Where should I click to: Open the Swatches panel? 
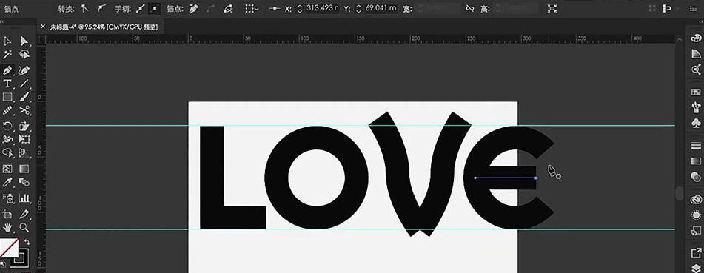coord(696,92)
